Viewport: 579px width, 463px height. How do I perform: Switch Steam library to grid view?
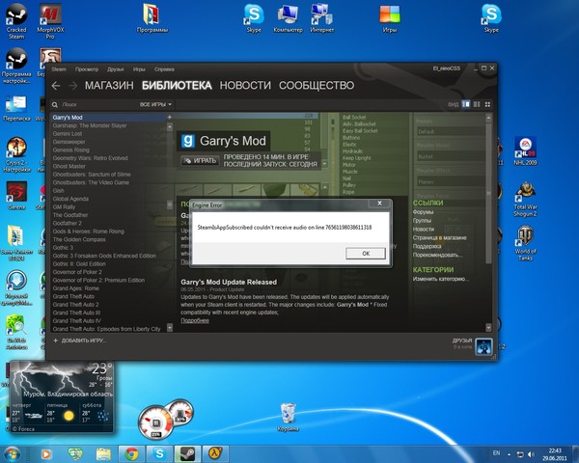(487, 104)
